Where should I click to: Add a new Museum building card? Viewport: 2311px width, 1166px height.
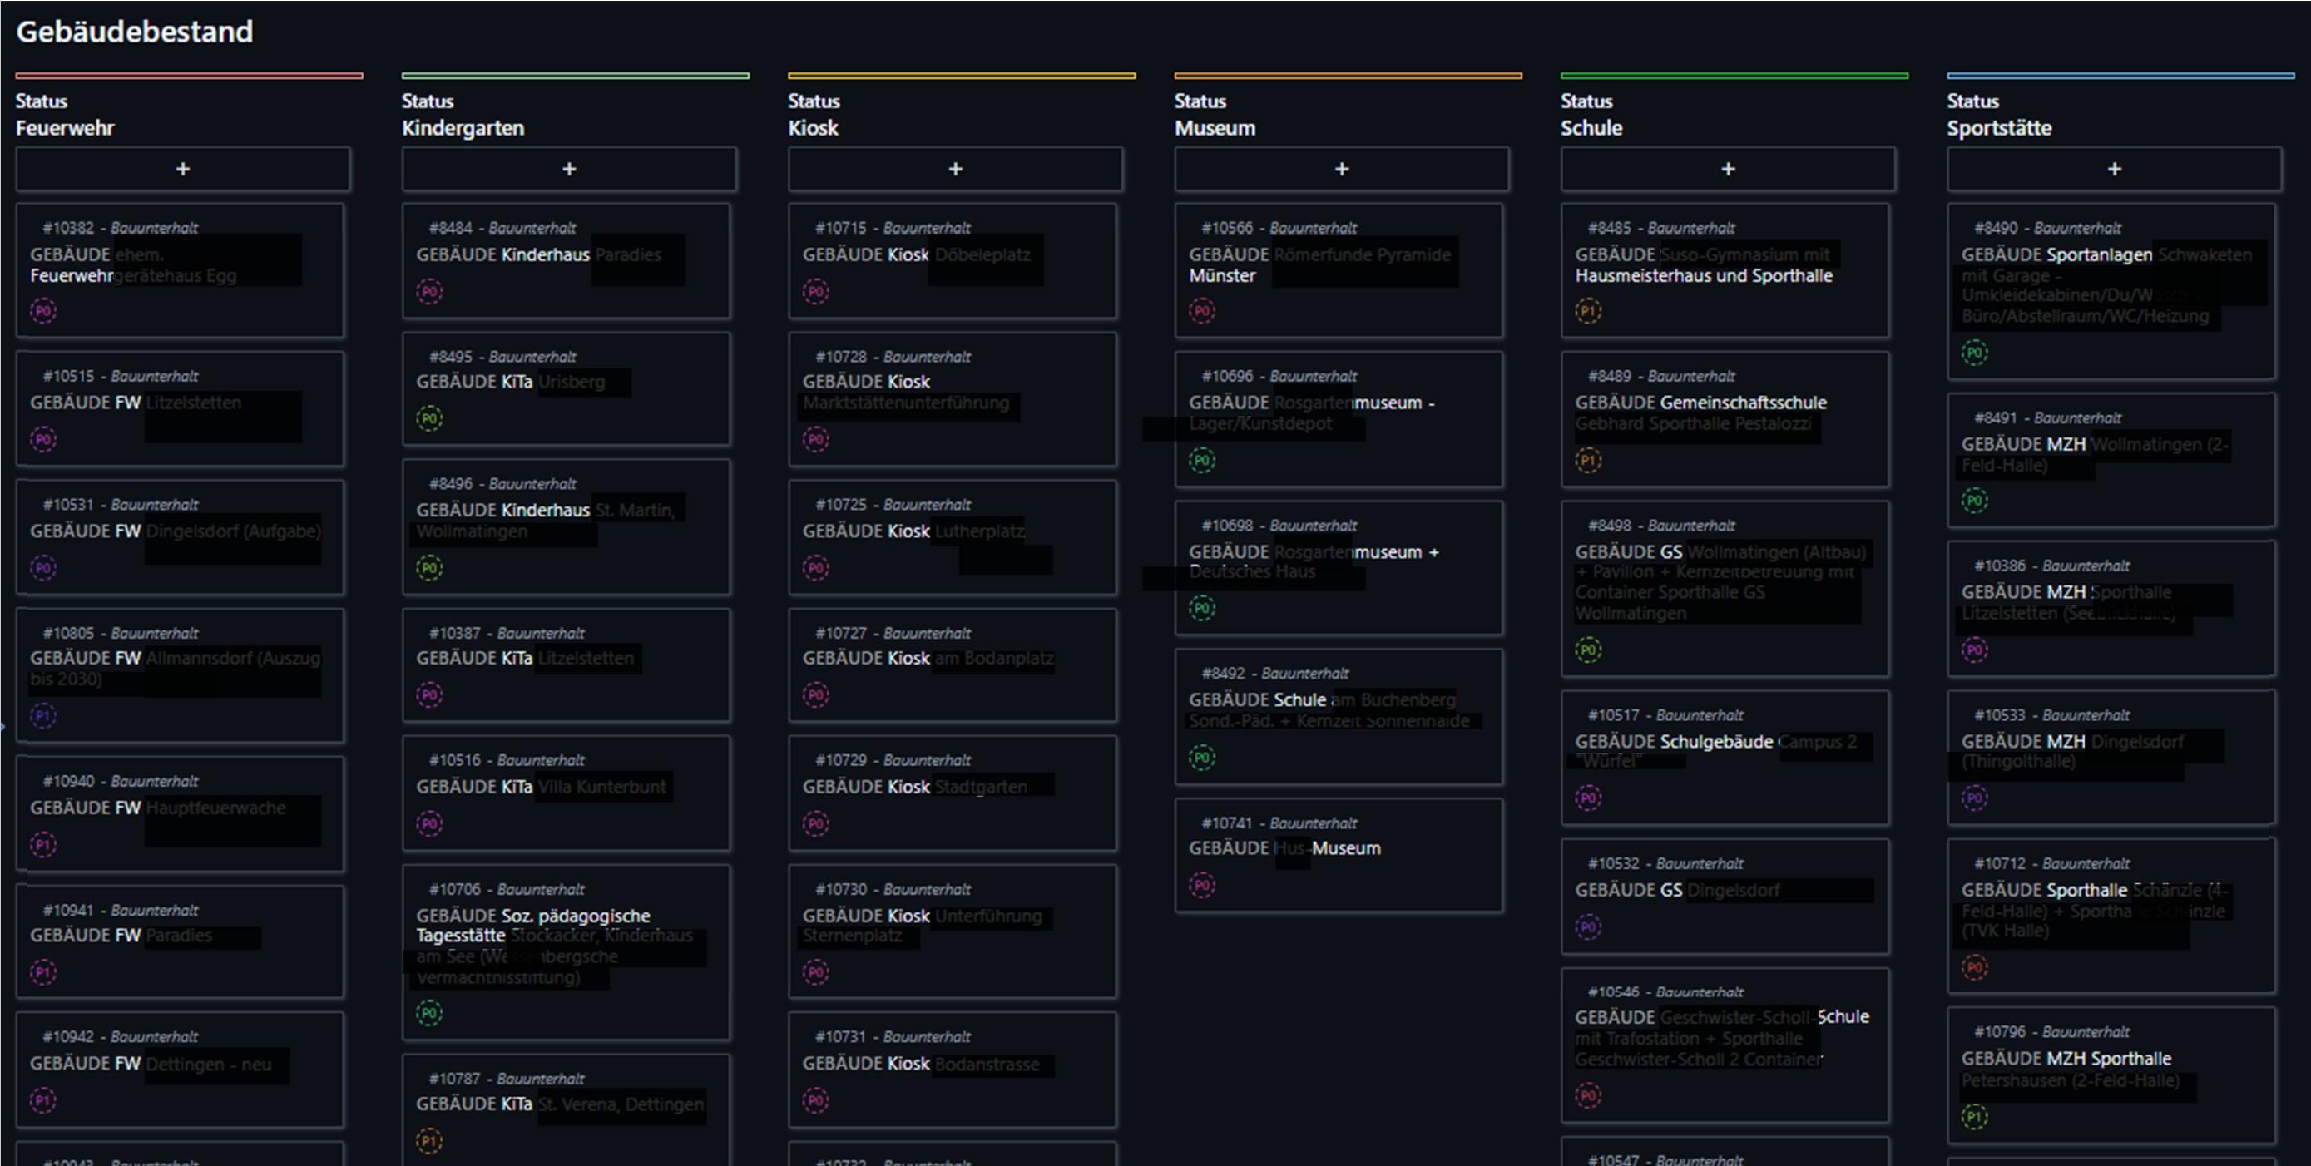click(1341, 169)
